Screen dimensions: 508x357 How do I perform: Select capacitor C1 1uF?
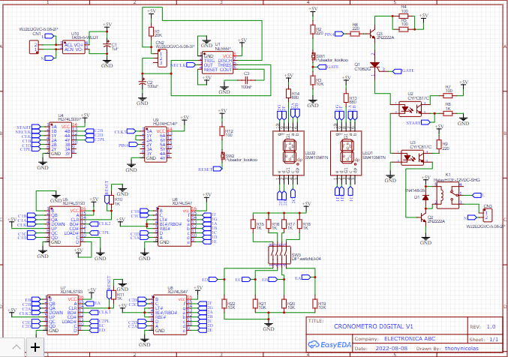[107, 46]
